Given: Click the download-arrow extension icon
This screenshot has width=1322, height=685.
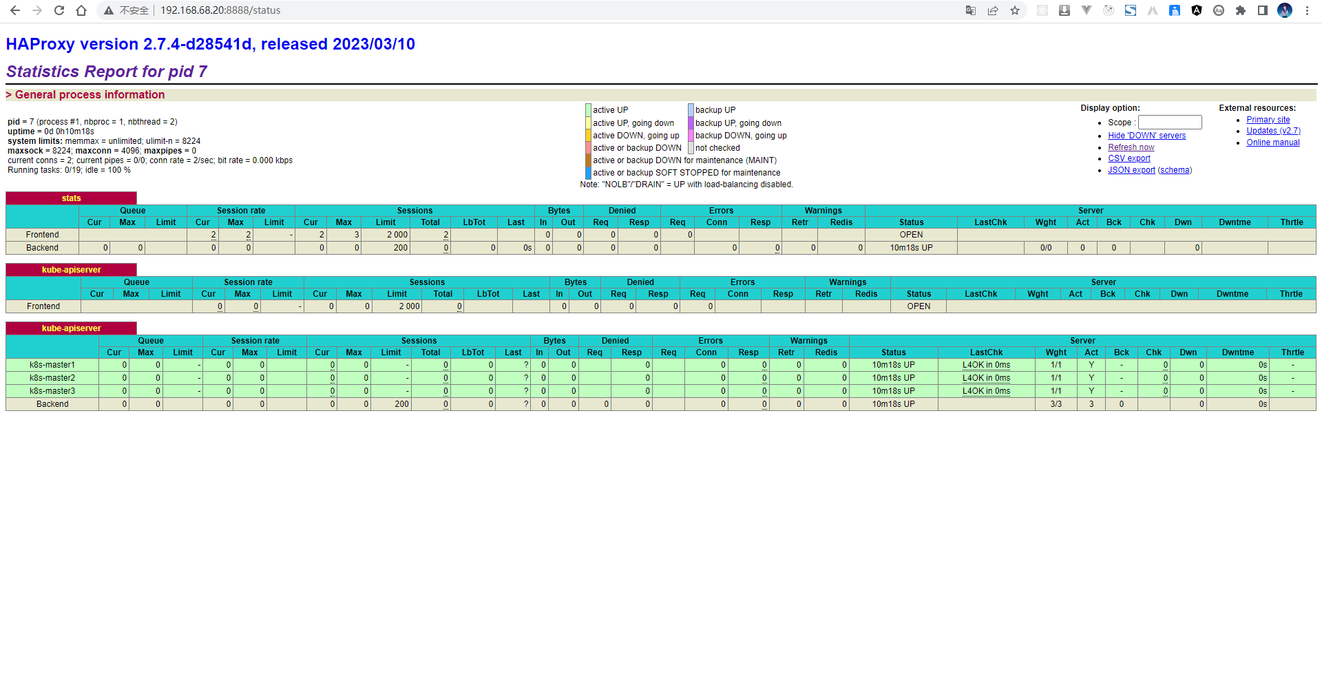Looking at the screenshot, I should pos(1064,10).
